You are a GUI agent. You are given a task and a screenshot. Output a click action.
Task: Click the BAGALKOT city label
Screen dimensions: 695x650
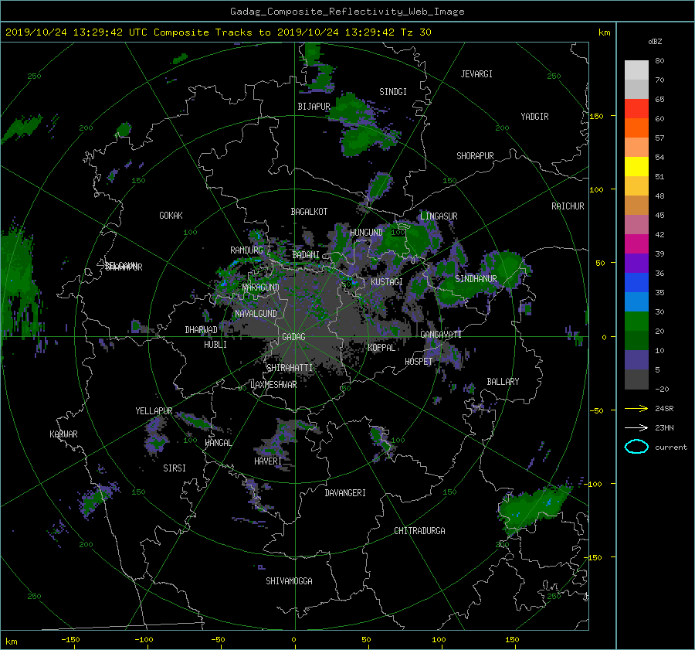309,212
